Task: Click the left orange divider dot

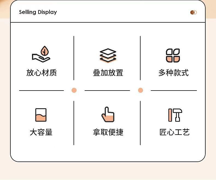Action: [x=74, y=90]
